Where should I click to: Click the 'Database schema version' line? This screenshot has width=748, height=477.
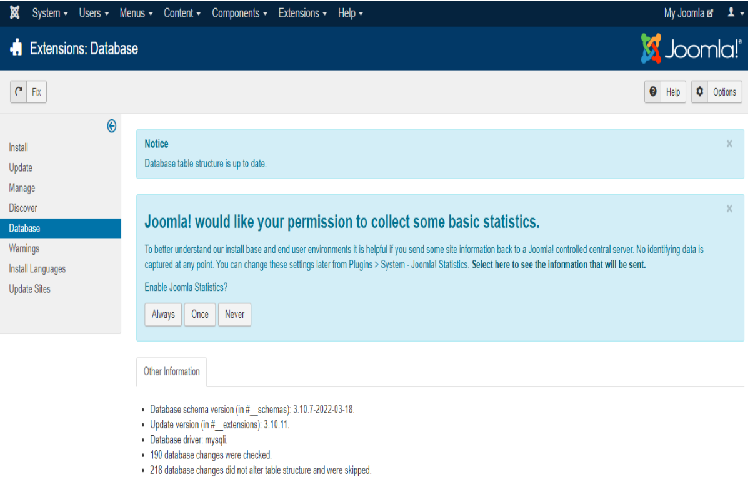click(x=252, y=410)
